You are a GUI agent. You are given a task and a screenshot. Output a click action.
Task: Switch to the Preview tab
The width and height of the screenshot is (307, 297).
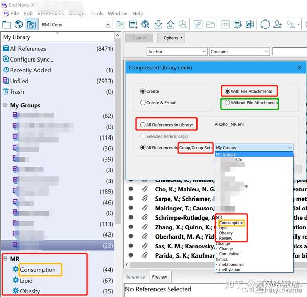click(x=159, y=277)
